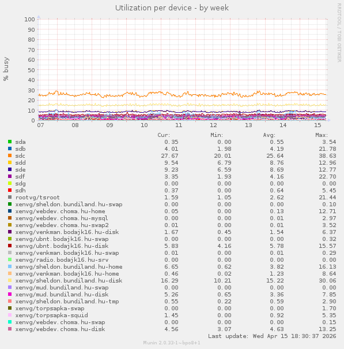Click the 'Cur:' column header
The image size is (344, 349).
pyautogui.click(x=164, y=135)
